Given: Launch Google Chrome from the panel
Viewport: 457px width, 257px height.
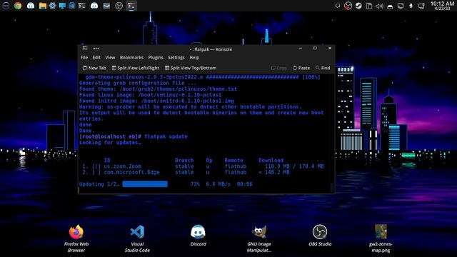Looking at the screenshot, I should coord(18,6).
